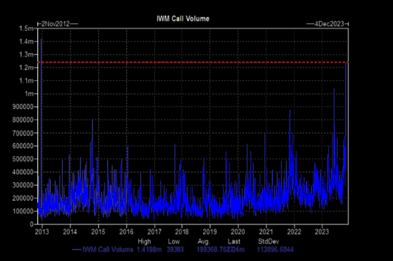Viewport: 393px width, 261px height.
Task: Click the 2015 x-axis year label
Action: pyautogui.click(x=98, y=232)
